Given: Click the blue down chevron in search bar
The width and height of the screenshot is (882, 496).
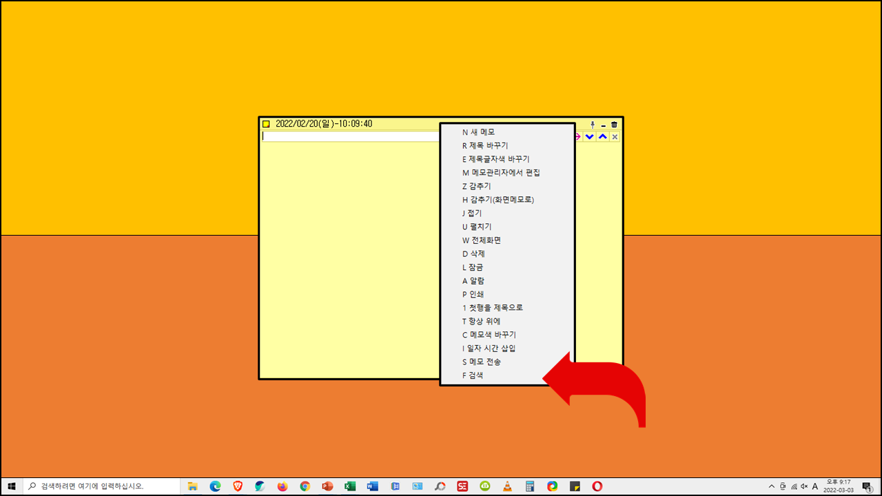Looking at the screenshot, I should [590, 136].
